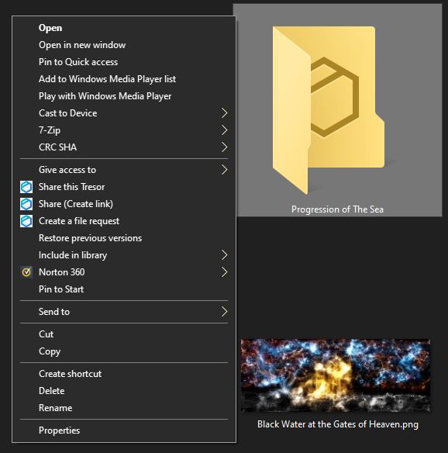
Task: Click the Tresorit icon beside Share (Create link)
Action: 26,204
